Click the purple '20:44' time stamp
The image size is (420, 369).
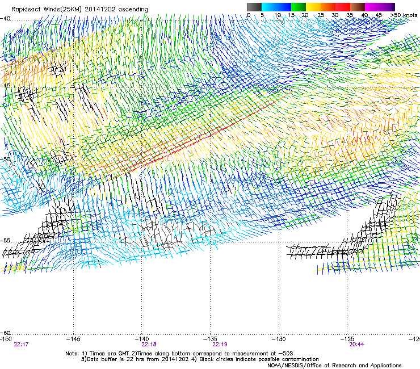click(x=356, y=345)
